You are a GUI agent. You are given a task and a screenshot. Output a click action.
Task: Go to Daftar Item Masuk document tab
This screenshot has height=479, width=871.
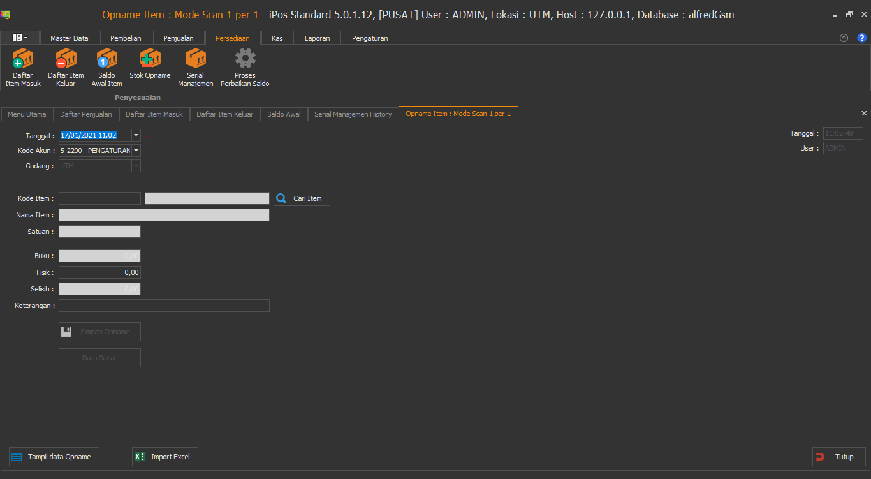tap(154, 114)
